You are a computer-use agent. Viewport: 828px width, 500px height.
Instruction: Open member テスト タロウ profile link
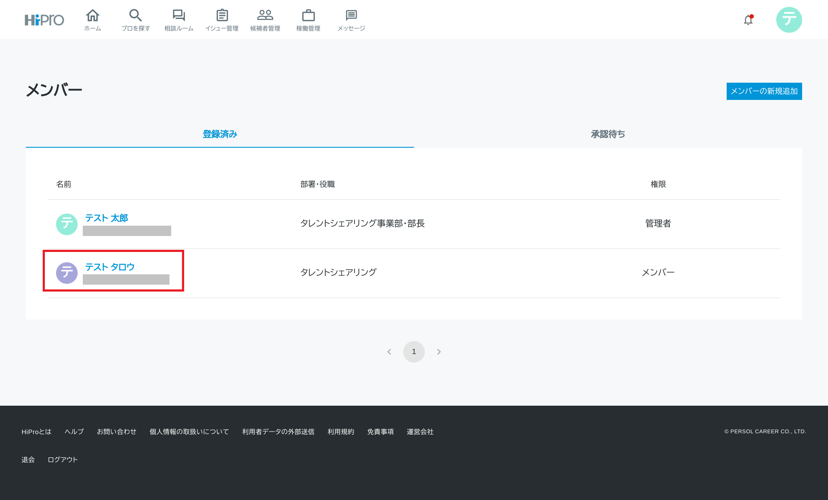(110, 267)
